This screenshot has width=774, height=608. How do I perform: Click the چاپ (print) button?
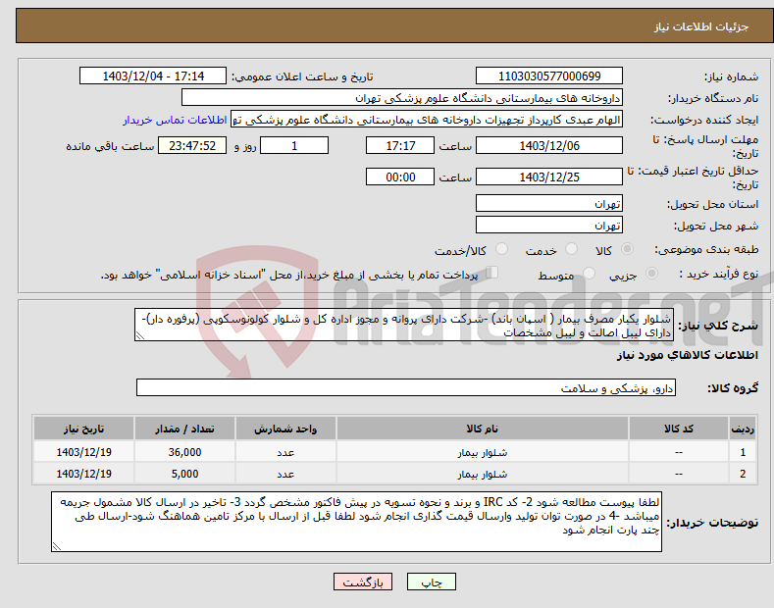click(x=431, y=583)
